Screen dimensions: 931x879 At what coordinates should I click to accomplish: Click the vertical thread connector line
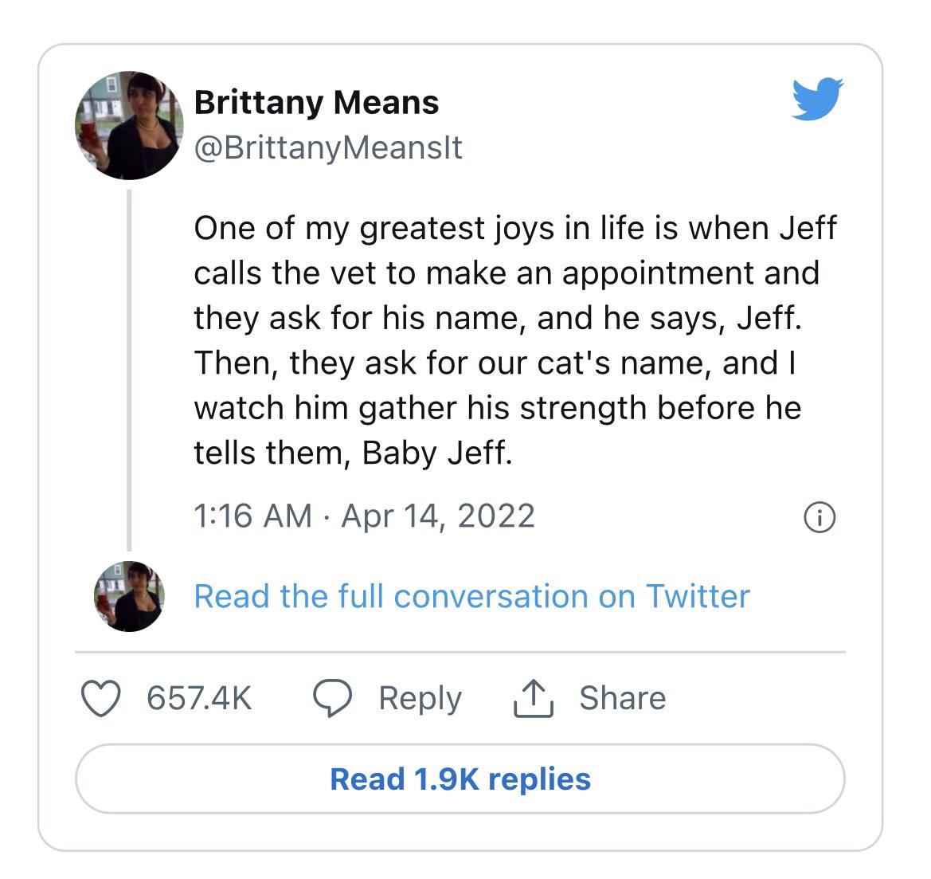pos(129,367)
